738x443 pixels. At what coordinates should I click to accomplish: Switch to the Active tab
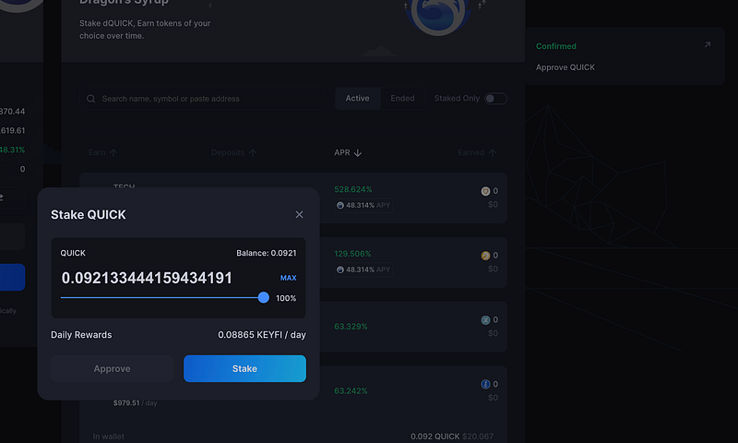tap(357, 99)
